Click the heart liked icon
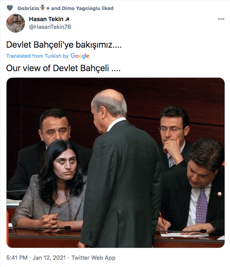This screenshot has height=267, width=230. tap(10, 8)
